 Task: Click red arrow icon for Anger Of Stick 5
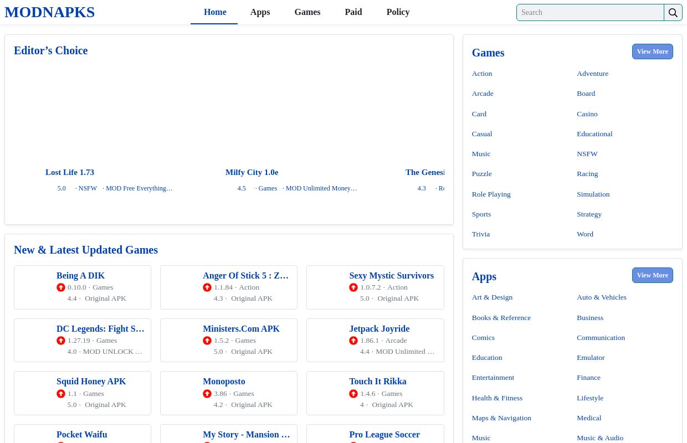pos(207,287)
